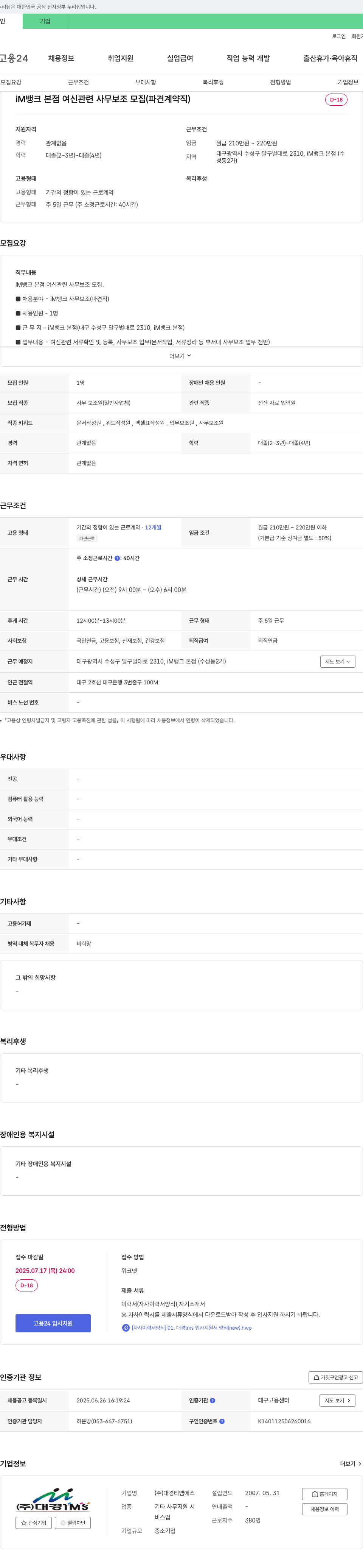Click the deadline 2025.07.17 (목) 24:00
Screen dimensions: 363x1549
click(x=45, y=1271)
